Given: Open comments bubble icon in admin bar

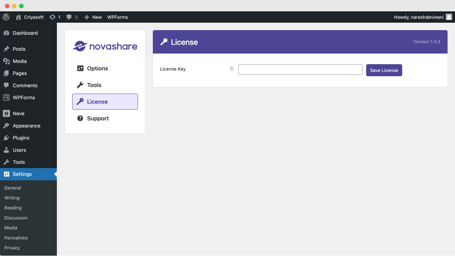Looking at the screenshot, I should point(69,17).
